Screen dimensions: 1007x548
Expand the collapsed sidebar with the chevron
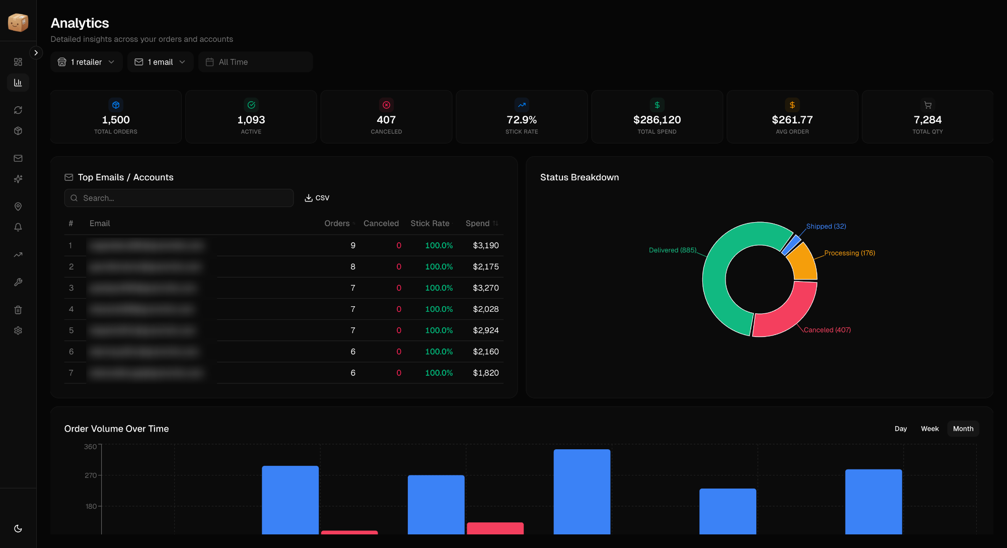(36, 52)
